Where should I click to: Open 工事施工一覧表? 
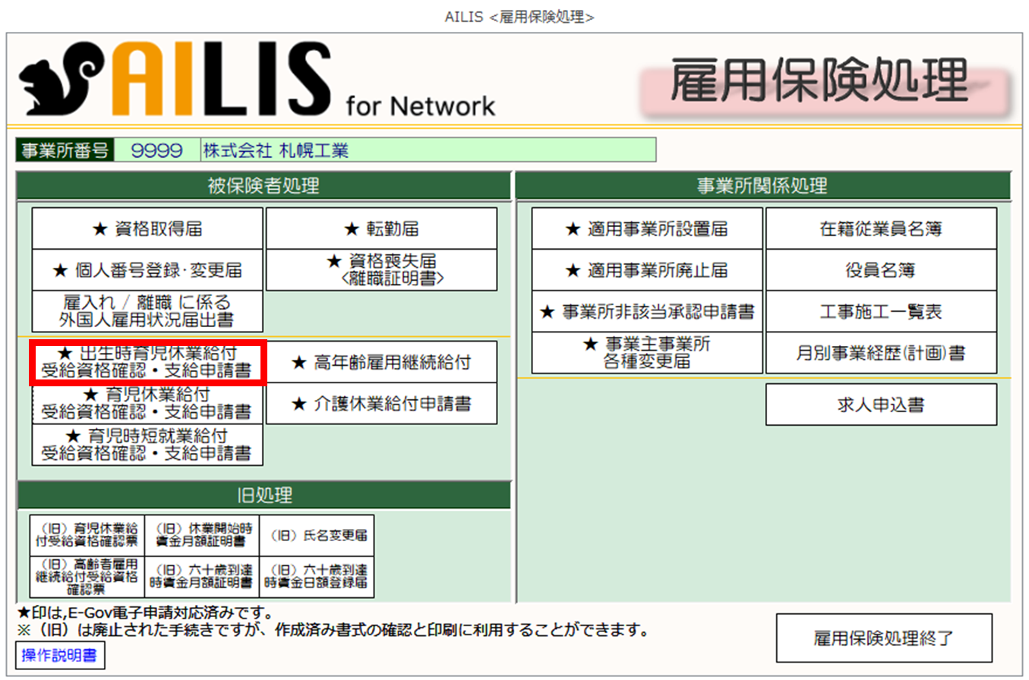coord(880,311)
